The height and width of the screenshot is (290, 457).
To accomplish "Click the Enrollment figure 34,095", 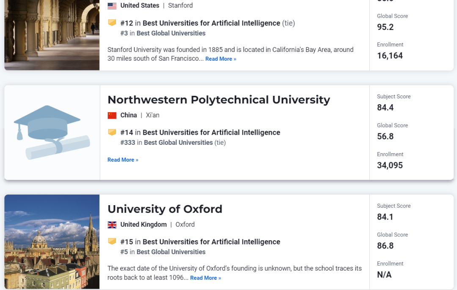I will [x=390, y=165].
